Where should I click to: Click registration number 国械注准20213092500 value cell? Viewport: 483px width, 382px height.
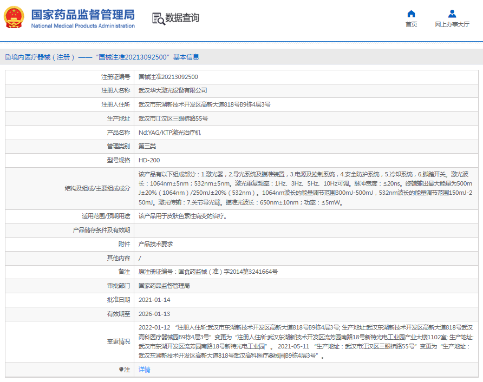pos(168,77)
